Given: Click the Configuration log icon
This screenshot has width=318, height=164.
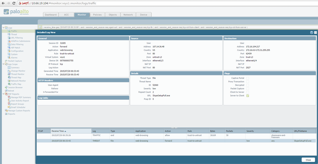Looking at the screenshot, I should pos(9,51).
